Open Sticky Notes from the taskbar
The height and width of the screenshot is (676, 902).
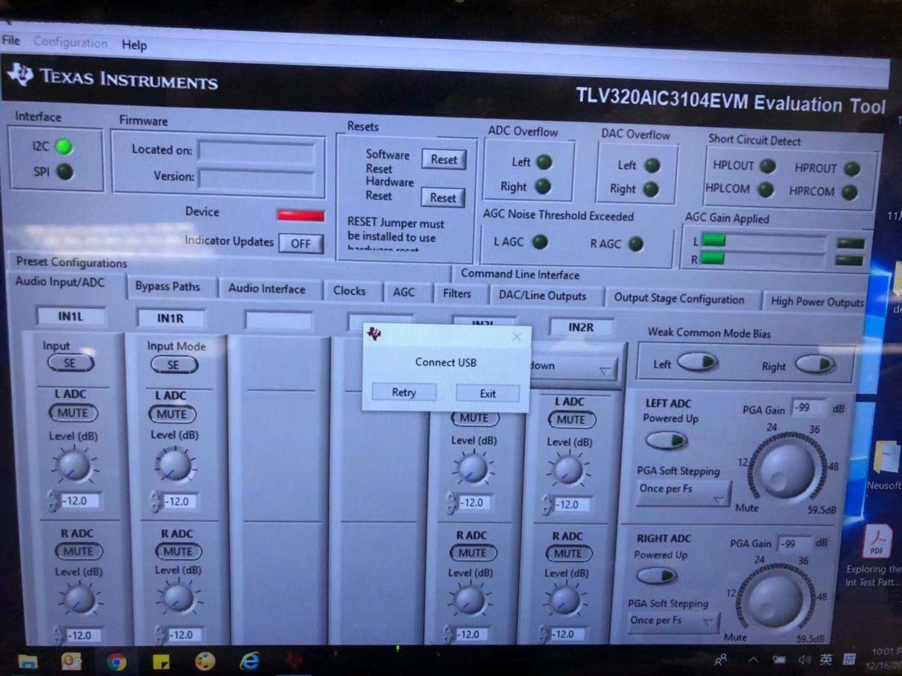pyautogui.click(x=161, y=661)
